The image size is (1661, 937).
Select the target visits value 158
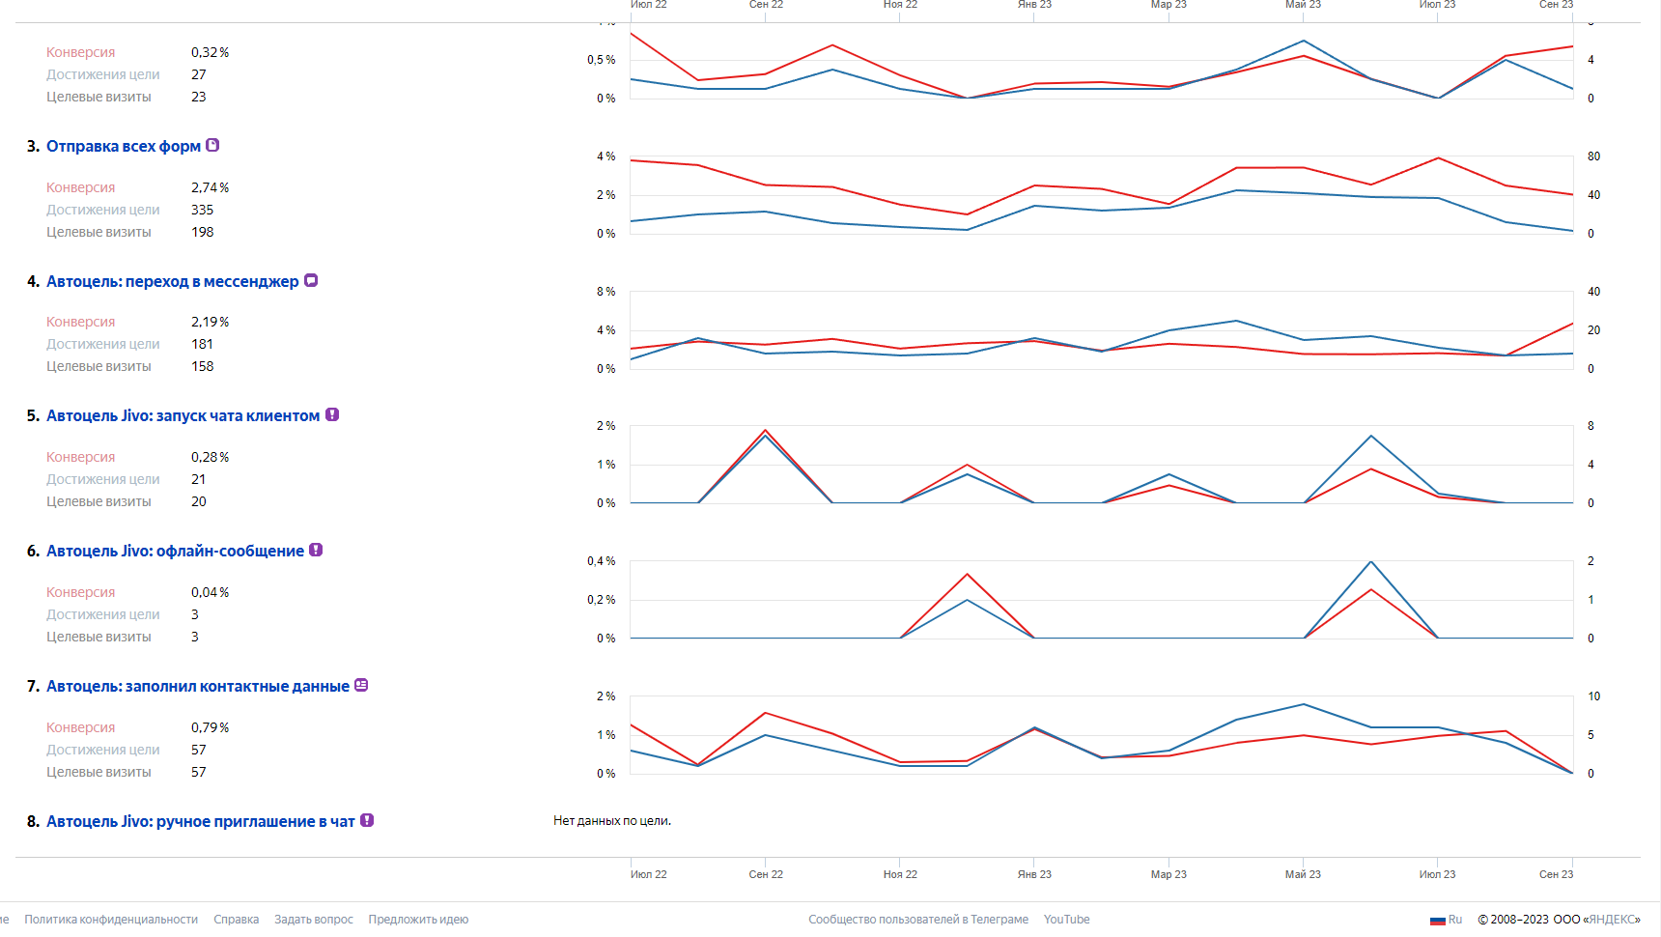tap(203, 366)
